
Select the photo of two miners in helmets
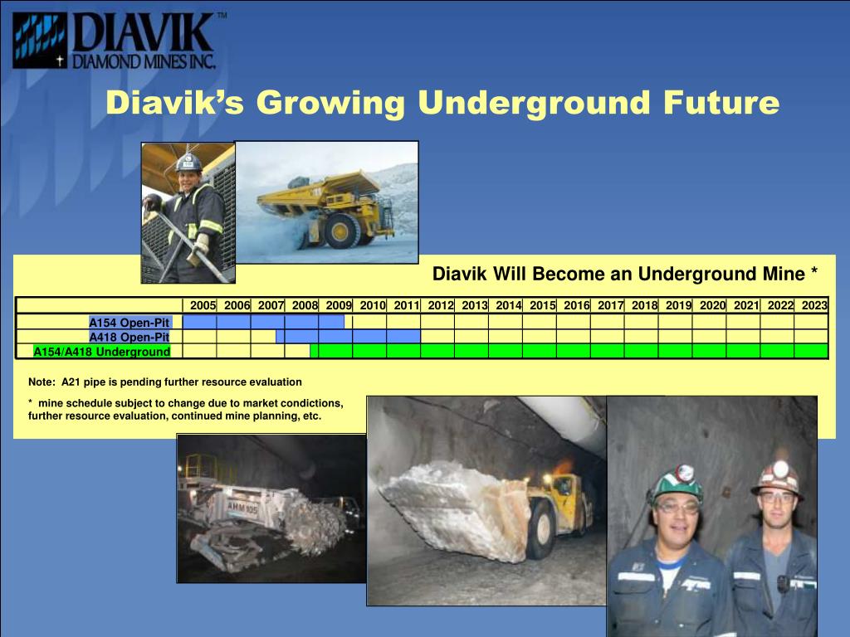[x=711, y=516]
